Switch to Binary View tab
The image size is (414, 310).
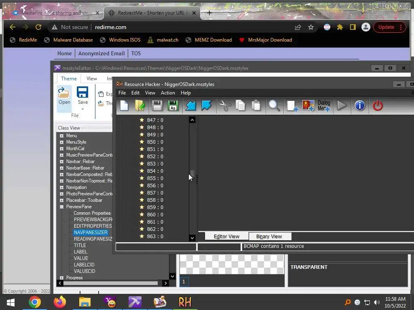click(x=269, y=237)
